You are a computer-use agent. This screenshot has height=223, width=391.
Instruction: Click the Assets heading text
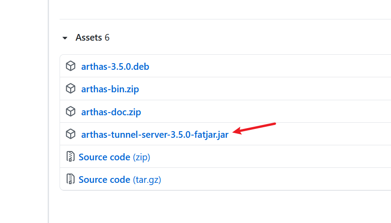point(89,38)
